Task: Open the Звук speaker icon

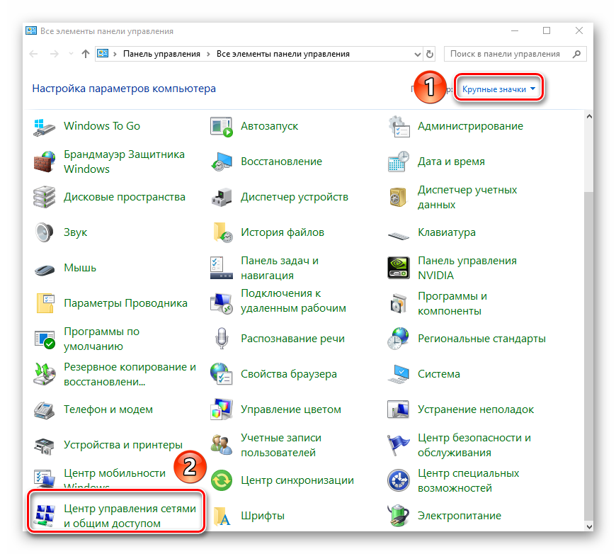Action: coord(44,233)
